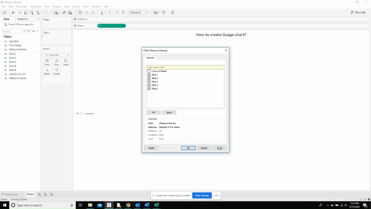Screen dimensions: 371x209
Task: Click the Save icon in the toolbar
Action: pyautogui.click(x=26, y=12)
